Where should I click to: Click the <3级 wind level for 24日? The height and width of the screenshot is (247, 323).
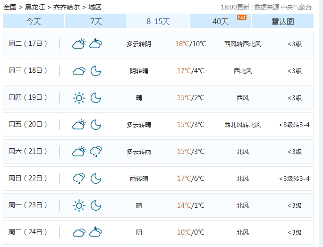(x=295, y=232)
